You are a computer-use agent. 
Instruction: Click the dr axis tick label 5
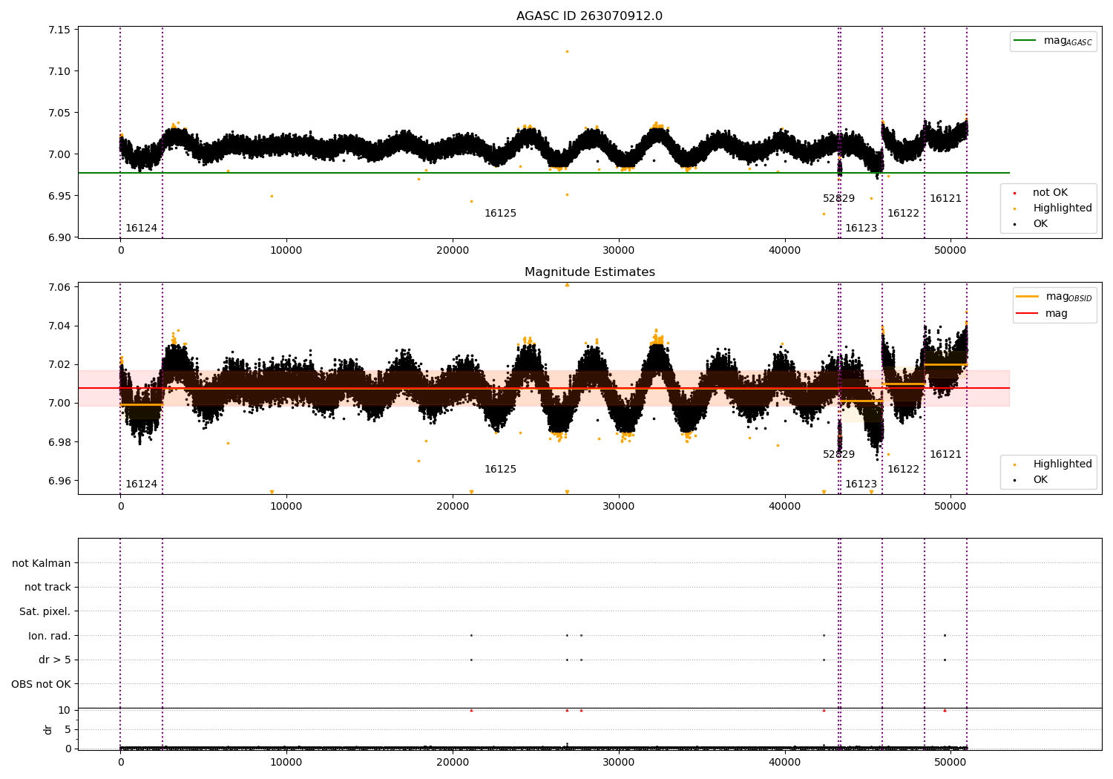pyautogui.click(x=68, y=729)
